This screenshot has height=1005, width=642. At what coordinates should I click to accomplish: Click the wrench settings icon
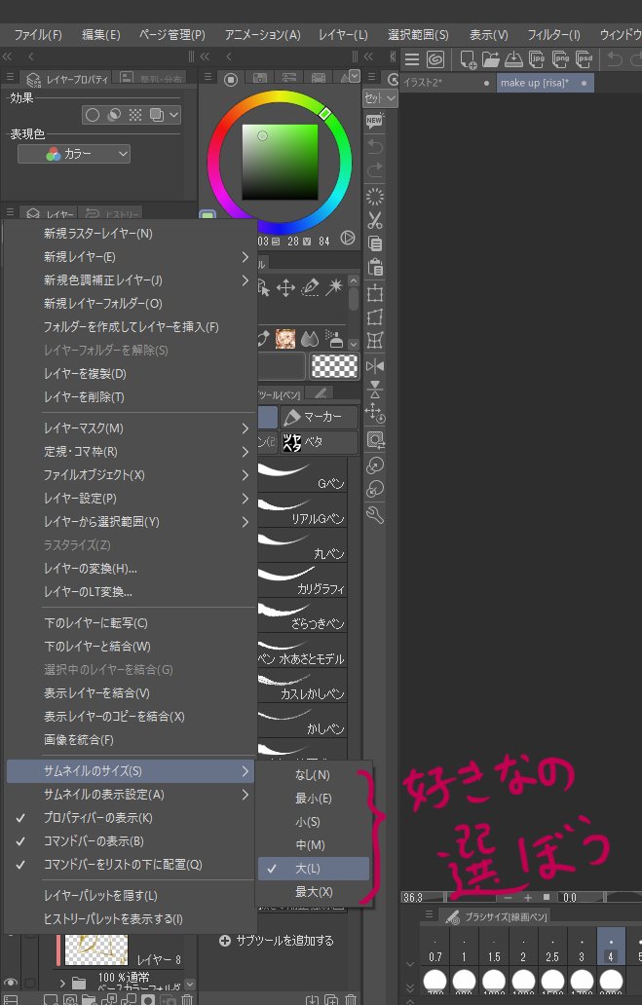click(374, 514)
